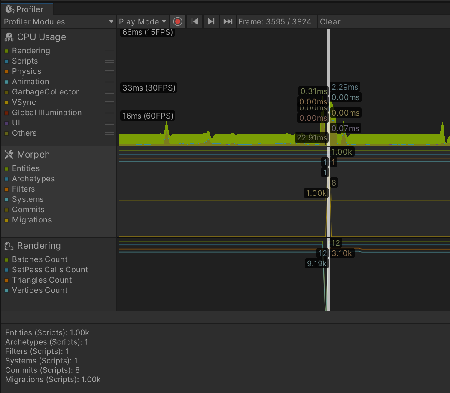This screenshot has height=393, width=450.
Task: Select the Migrations (Scripts): 1.00k detail line
Action: (x=53, y=380)
